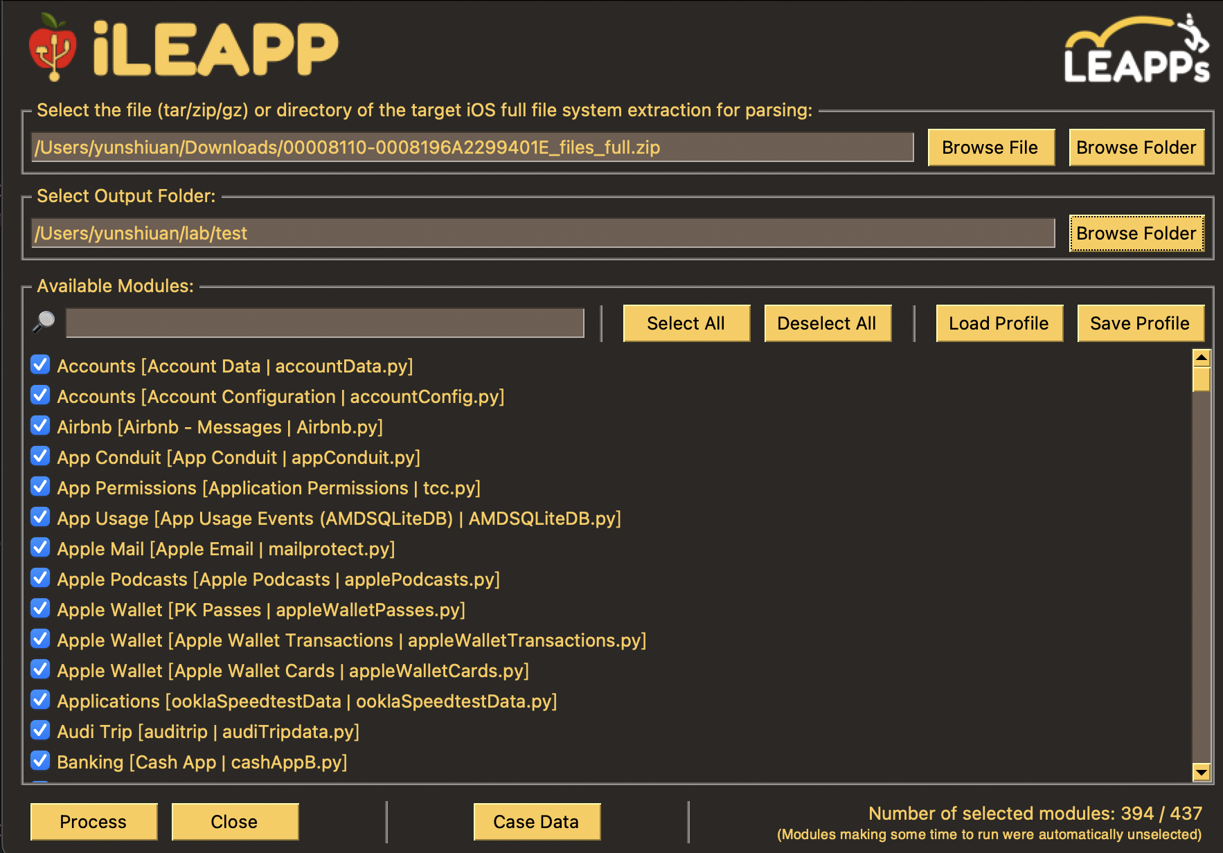Click Apple Podcasts applePodcasts.py label
Screen dimensions: 1223x853
pos(278,580)
